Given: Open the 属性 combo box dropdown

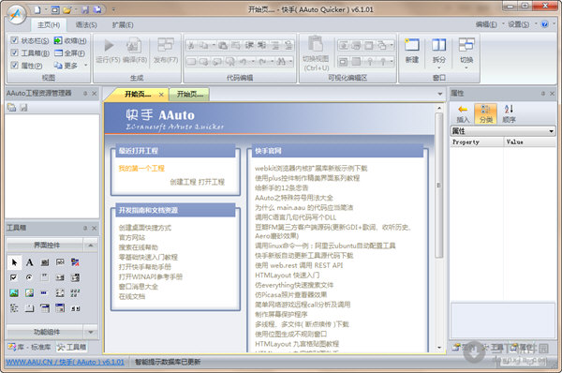Looking at the screenshot, I should coord(552,131).
